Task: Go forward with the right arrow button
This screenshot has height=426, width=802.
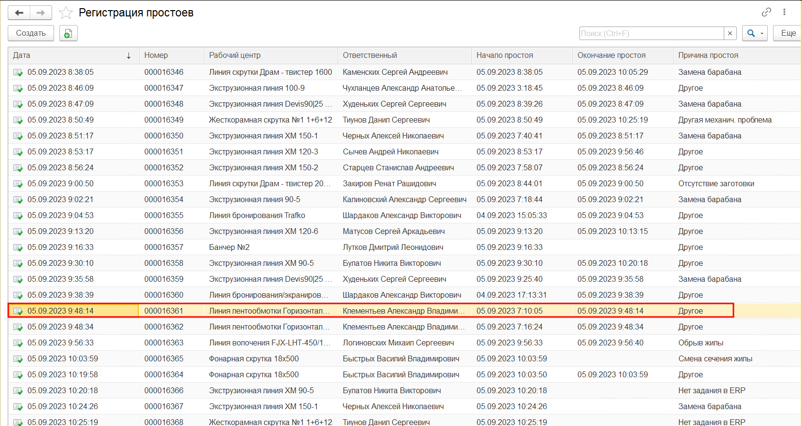Action: 41,13
